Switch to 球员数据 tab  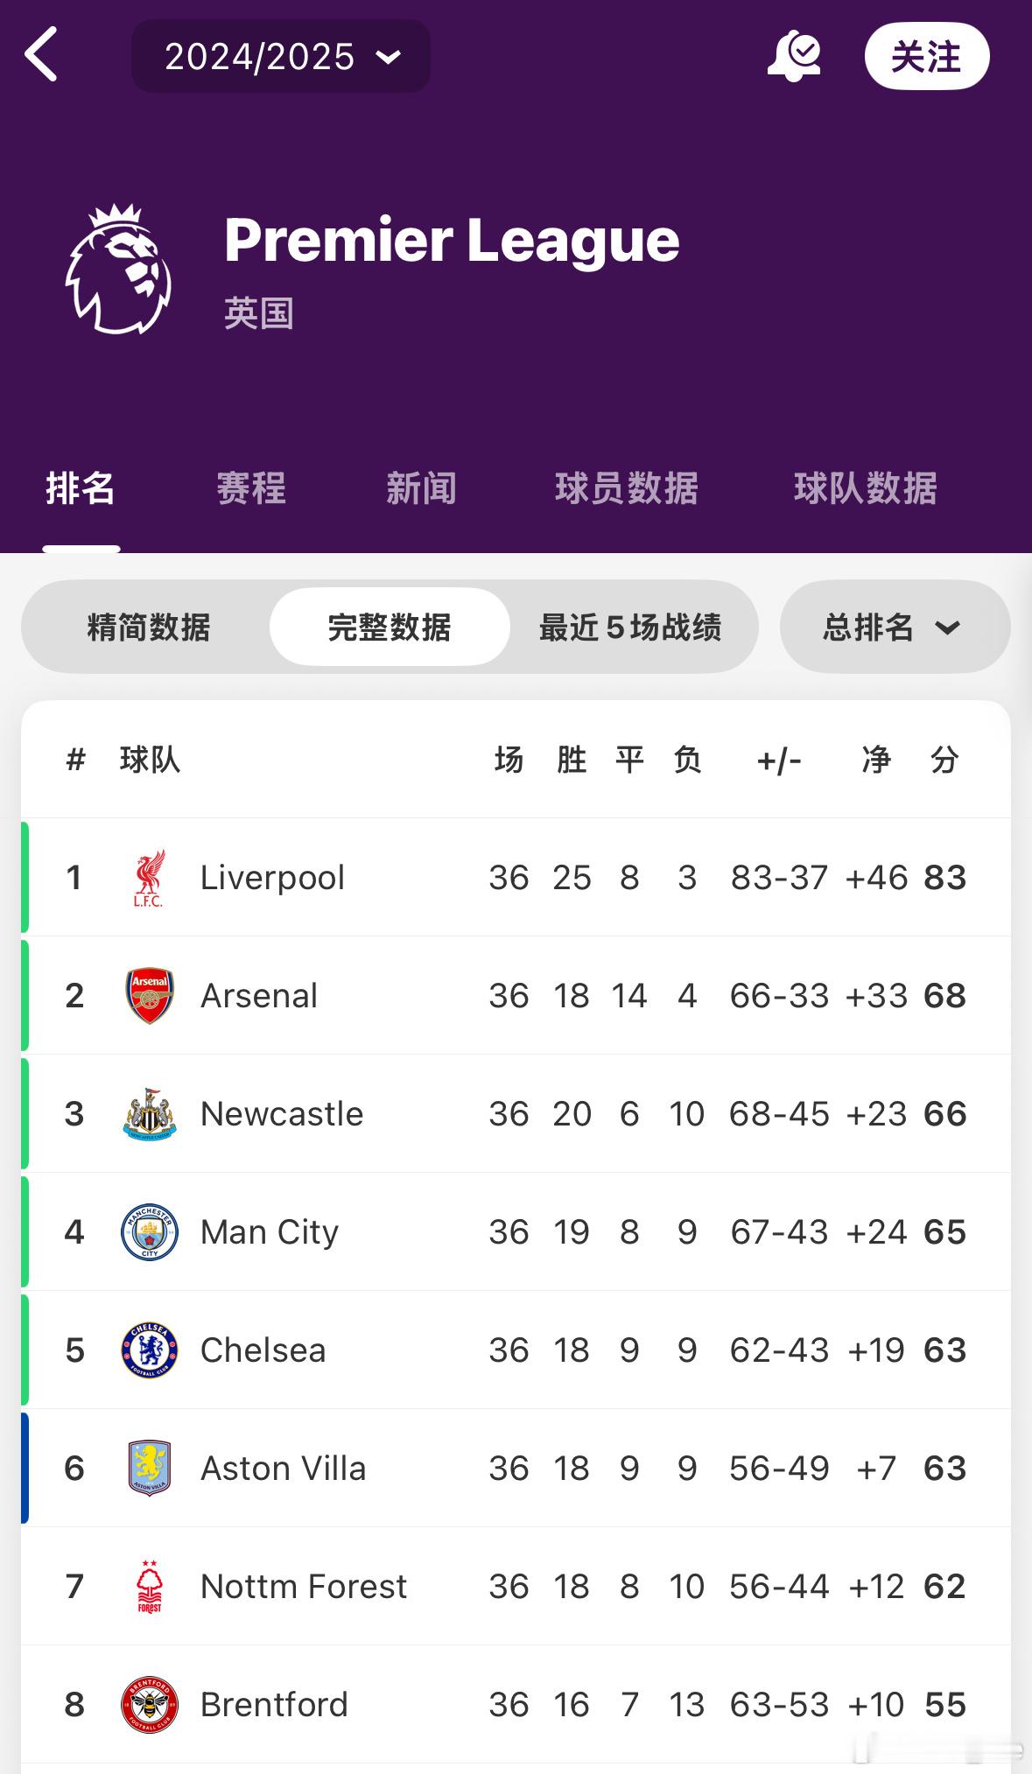point(627,488)
